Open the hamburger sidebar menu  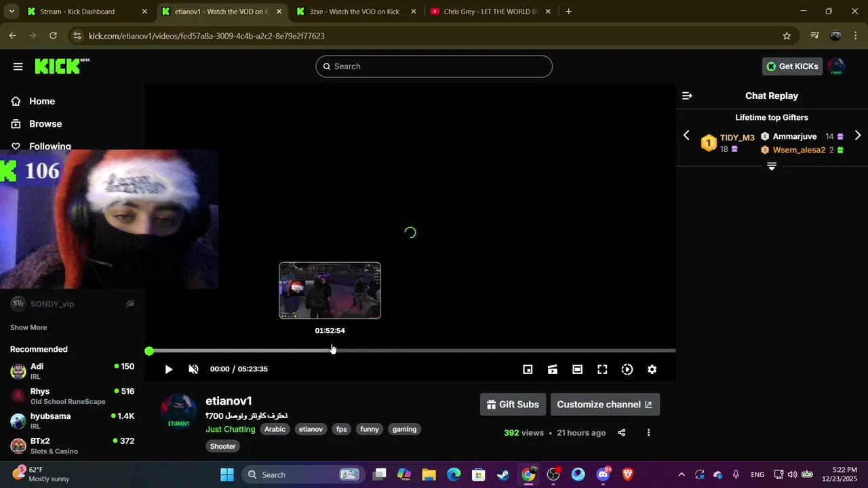(x=18, y=66)
